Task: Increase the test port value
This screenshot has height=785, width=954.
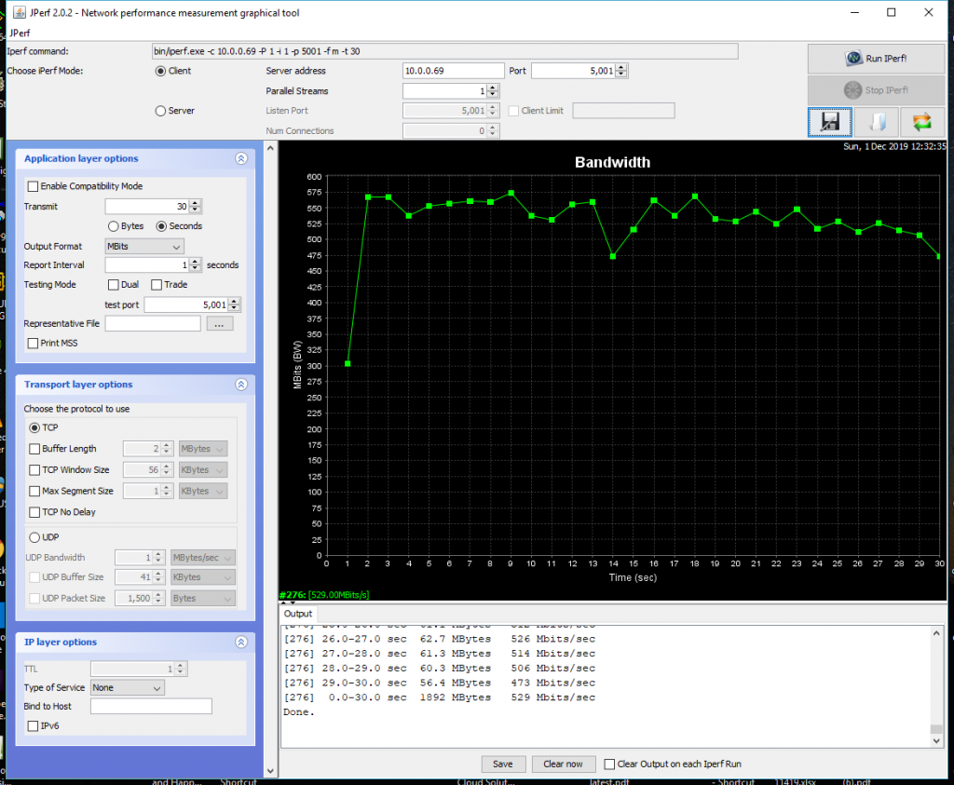Action: click(234, 302)
